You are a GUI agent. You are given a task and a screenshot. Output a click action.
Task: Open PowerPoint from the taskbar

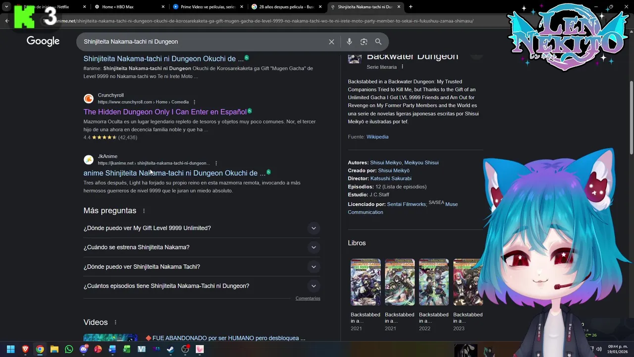tap(98, 349)
